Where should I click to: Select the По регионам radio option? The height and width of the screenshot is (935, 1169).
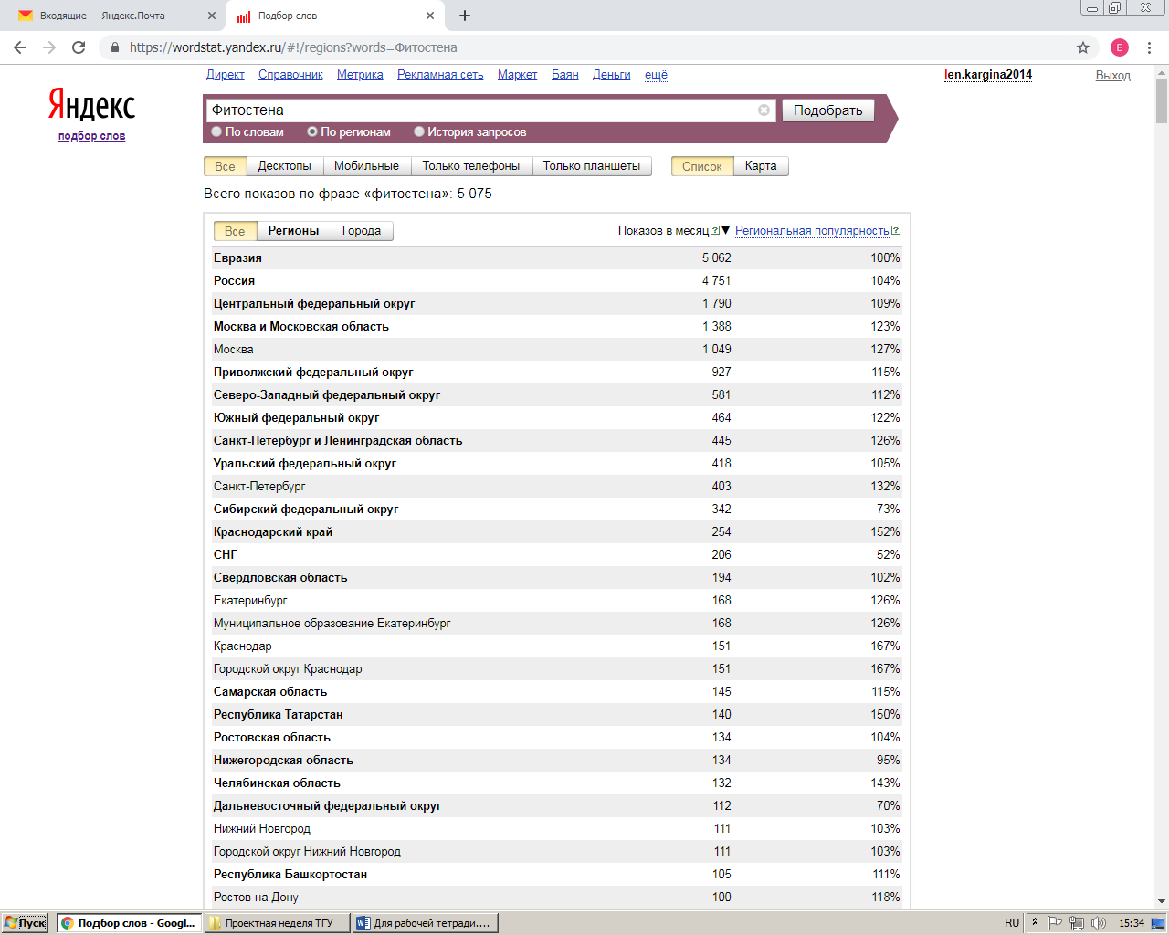pos(312,132)
